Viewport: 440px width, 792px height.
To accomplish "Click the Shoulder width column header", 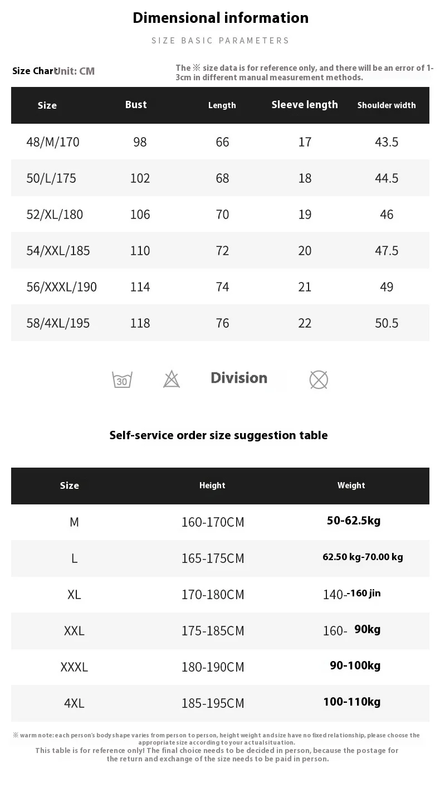I will click(x=387, y=105).
